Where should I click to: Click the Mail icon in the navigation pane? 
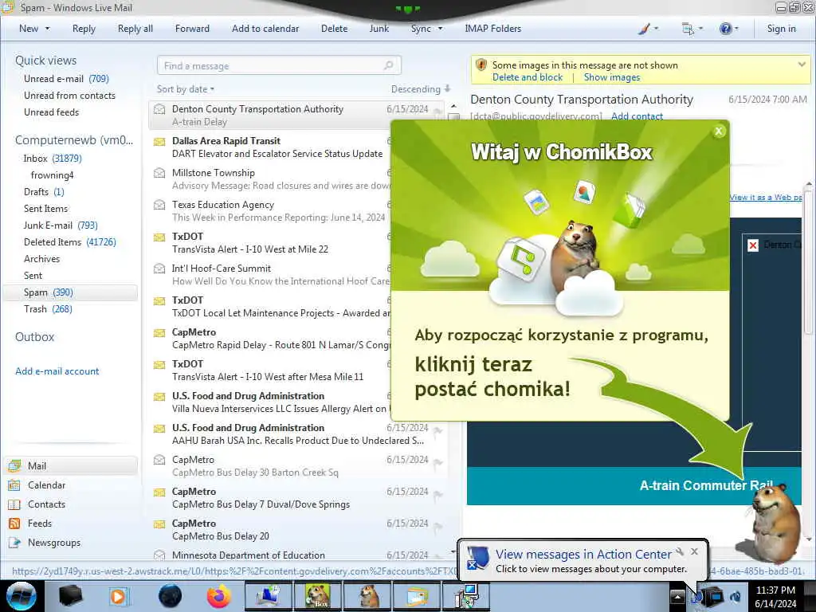pyautogui.click(x=14, y=465)
